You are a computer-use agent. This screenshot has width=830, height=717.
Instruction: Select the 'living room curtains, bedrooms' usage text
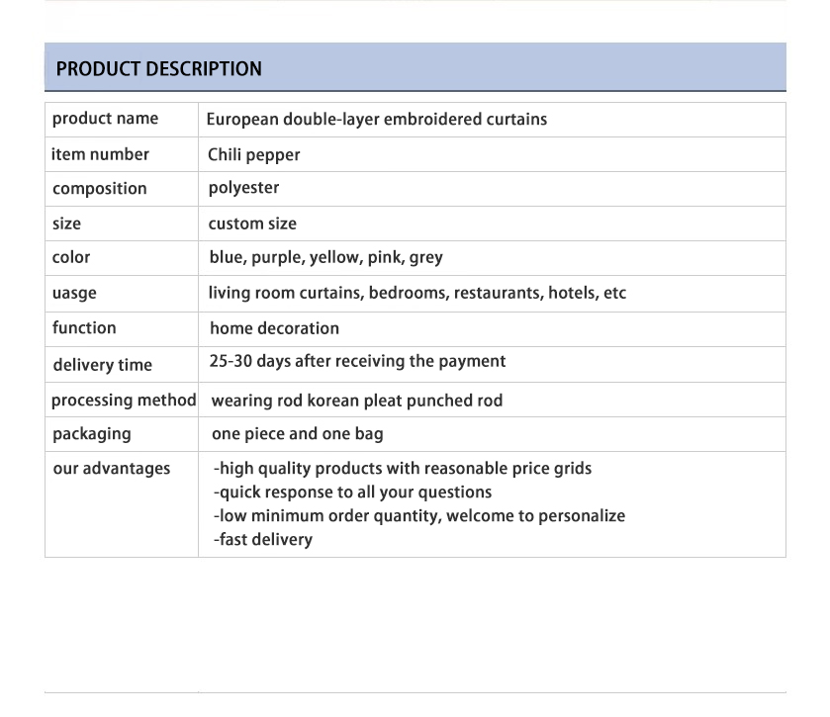[327, 293]
